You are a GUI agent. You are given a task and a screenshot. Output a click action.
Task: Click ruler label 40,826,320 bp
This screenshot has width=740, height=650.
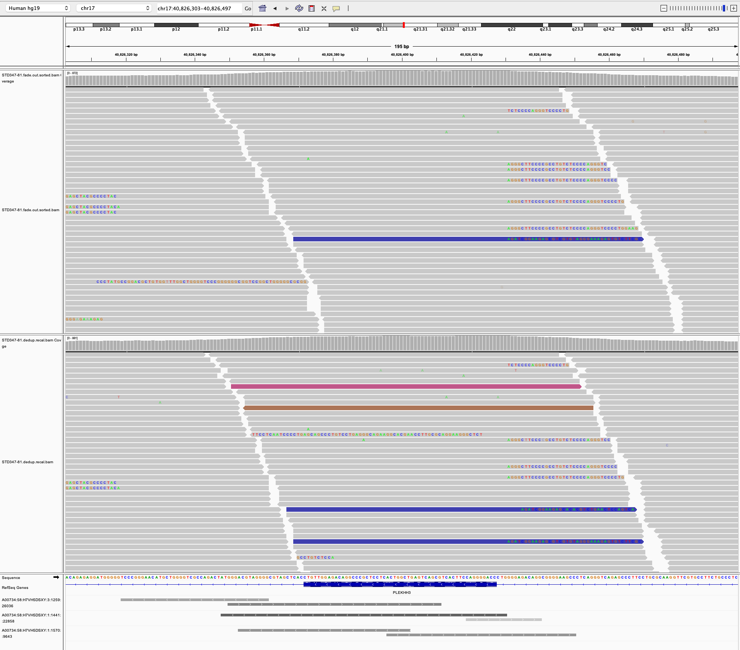coord(126,55)
